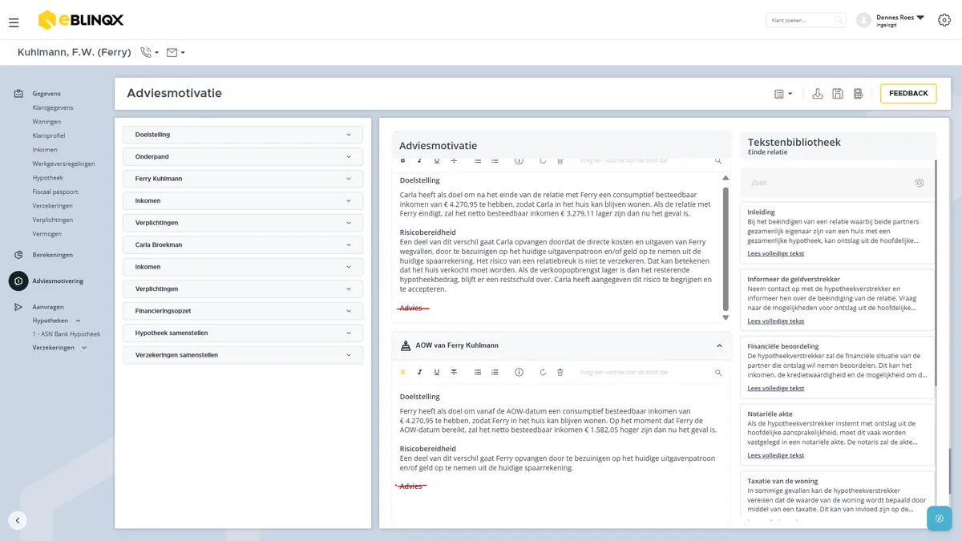The height and width of the screenshot is (541, 962).
Task: Click the reset search icon in Tekstenbibliotheek
Action: pos(919,183)
